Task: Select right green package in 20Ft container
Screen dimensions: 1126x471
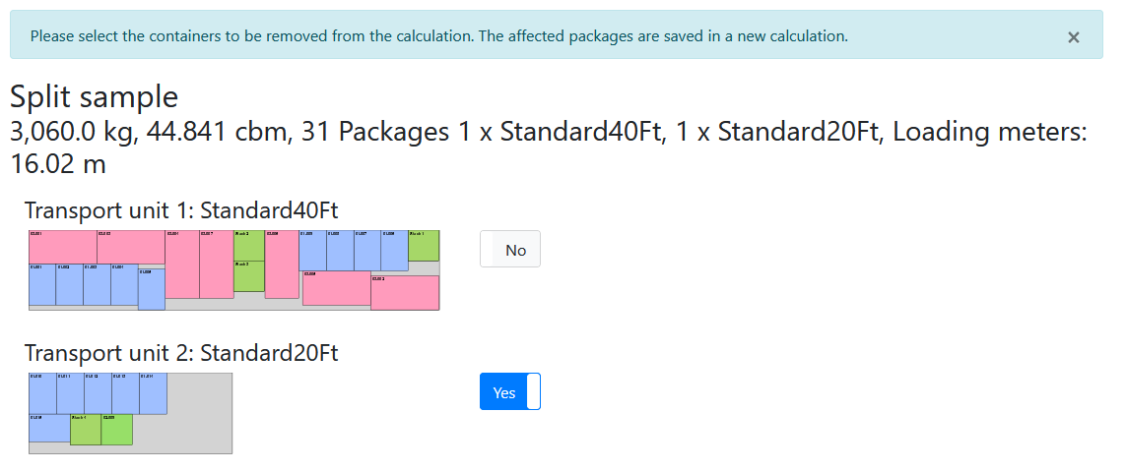Action: tap(116, 430)
